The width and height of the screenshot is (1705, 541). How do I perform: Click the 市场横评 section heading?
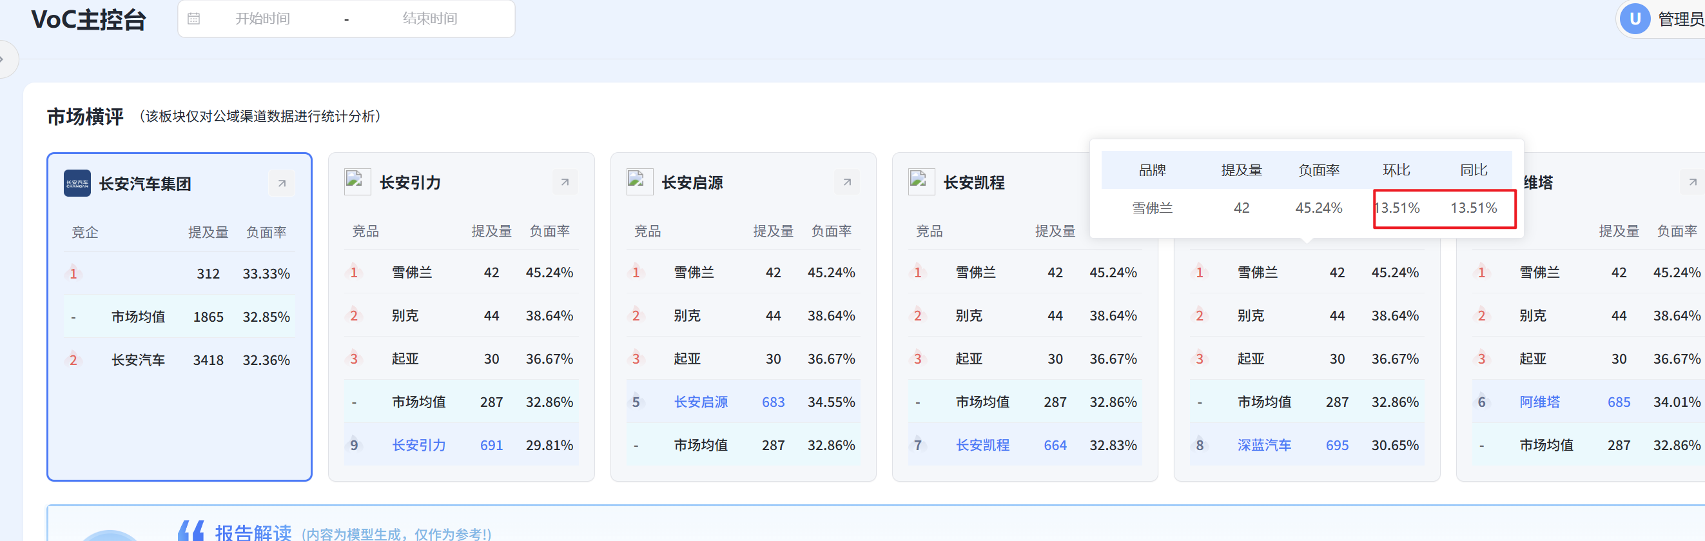(85, 117)
